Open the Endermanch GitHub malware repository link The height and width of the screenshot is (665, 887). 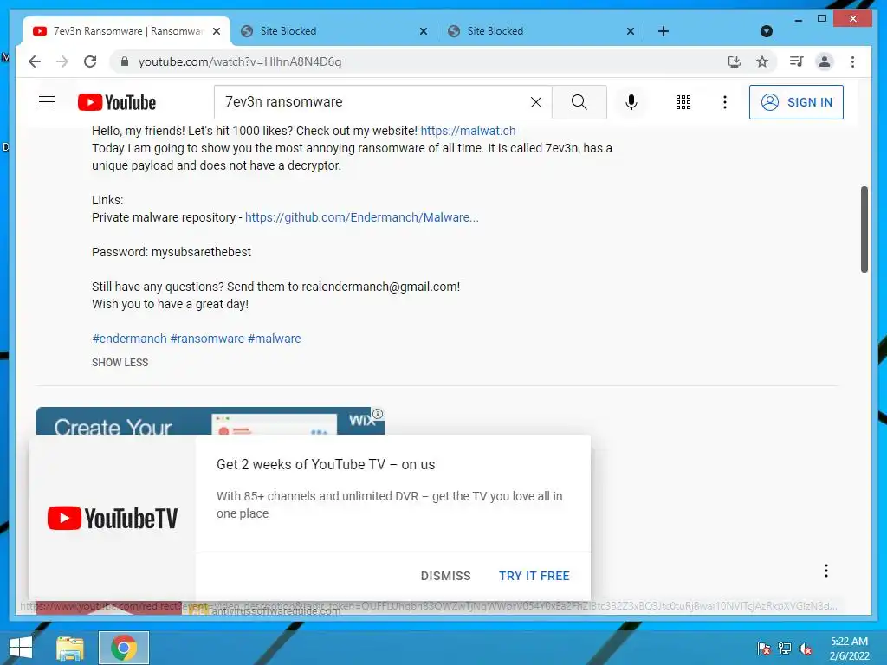coord(361,217)
